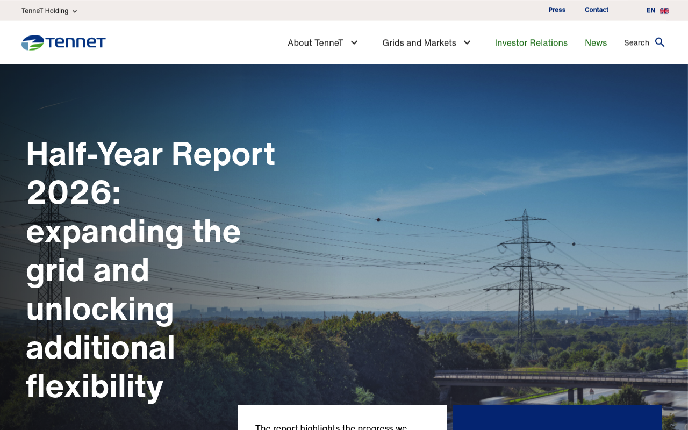Image resolution: width=688 pixels, height=430 pixels.
Task: Go to Investor Relations
Action: [531, 42]
